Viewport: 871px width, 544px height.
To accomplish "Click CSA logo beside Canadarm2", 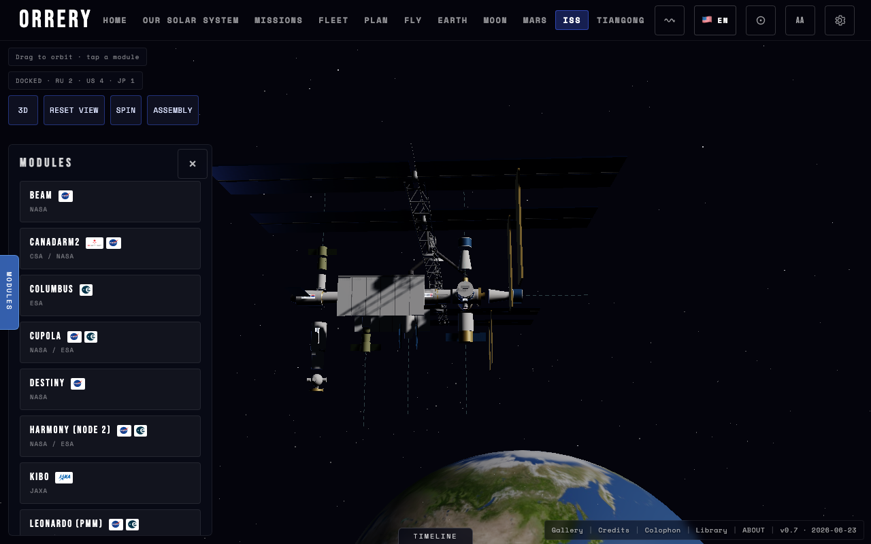I will 95,243.
